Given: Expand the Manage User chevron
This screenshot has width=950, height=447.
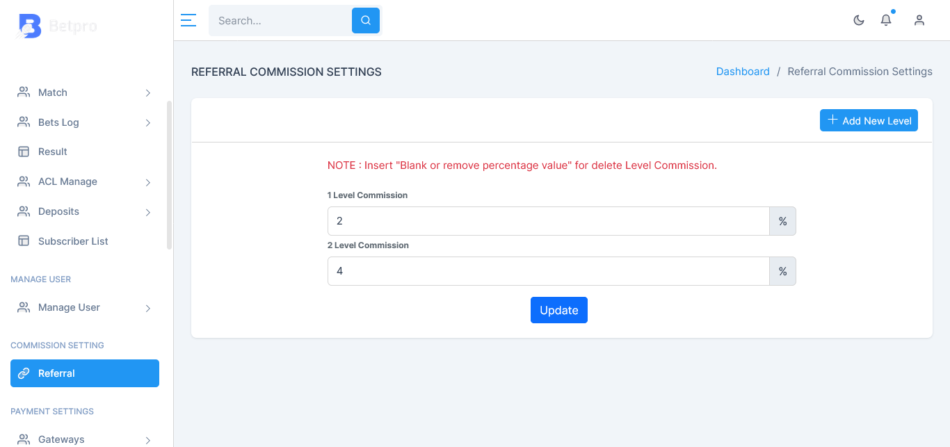Looking at the screenshot, I should click(x=148, y=308).
